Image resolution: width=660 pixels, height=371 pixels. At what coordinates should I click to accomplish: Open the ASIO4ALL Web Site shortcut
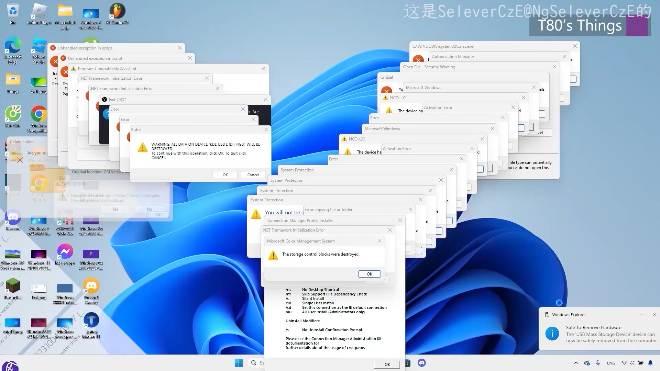click(x=65, y=222)
